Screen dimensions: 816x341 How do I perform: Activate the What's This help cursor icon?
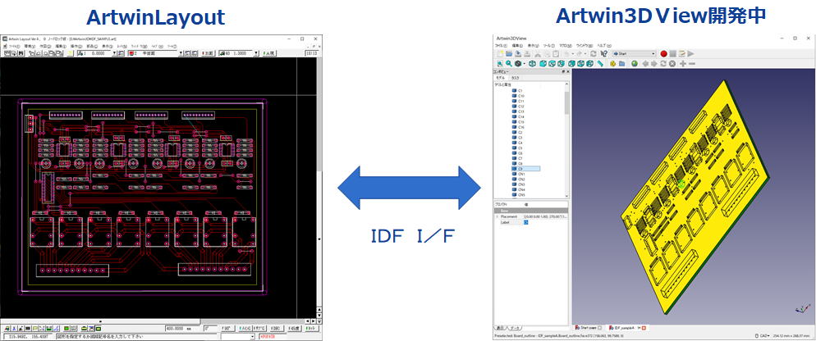coord(603,53)
